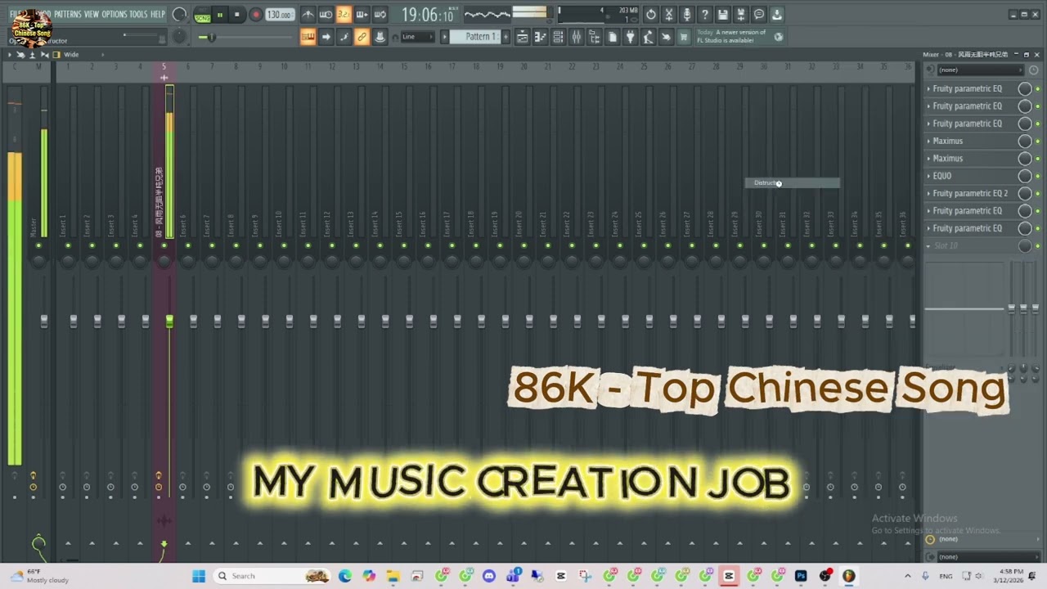Toggle the 3.2.1 countdown before recording
The image size is (1047, 589).
344,15
